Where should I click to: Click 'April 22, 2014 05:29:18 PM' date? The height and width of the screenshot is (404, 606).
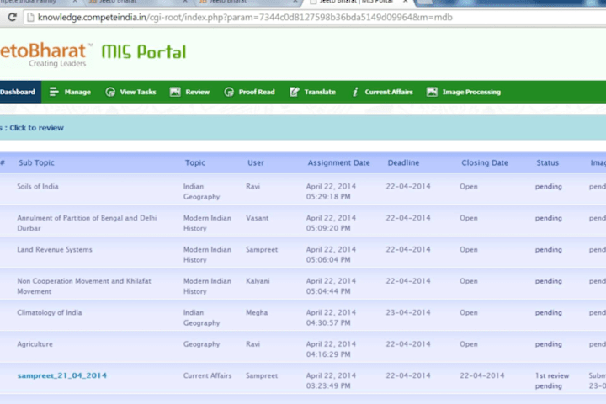(331, 191)
